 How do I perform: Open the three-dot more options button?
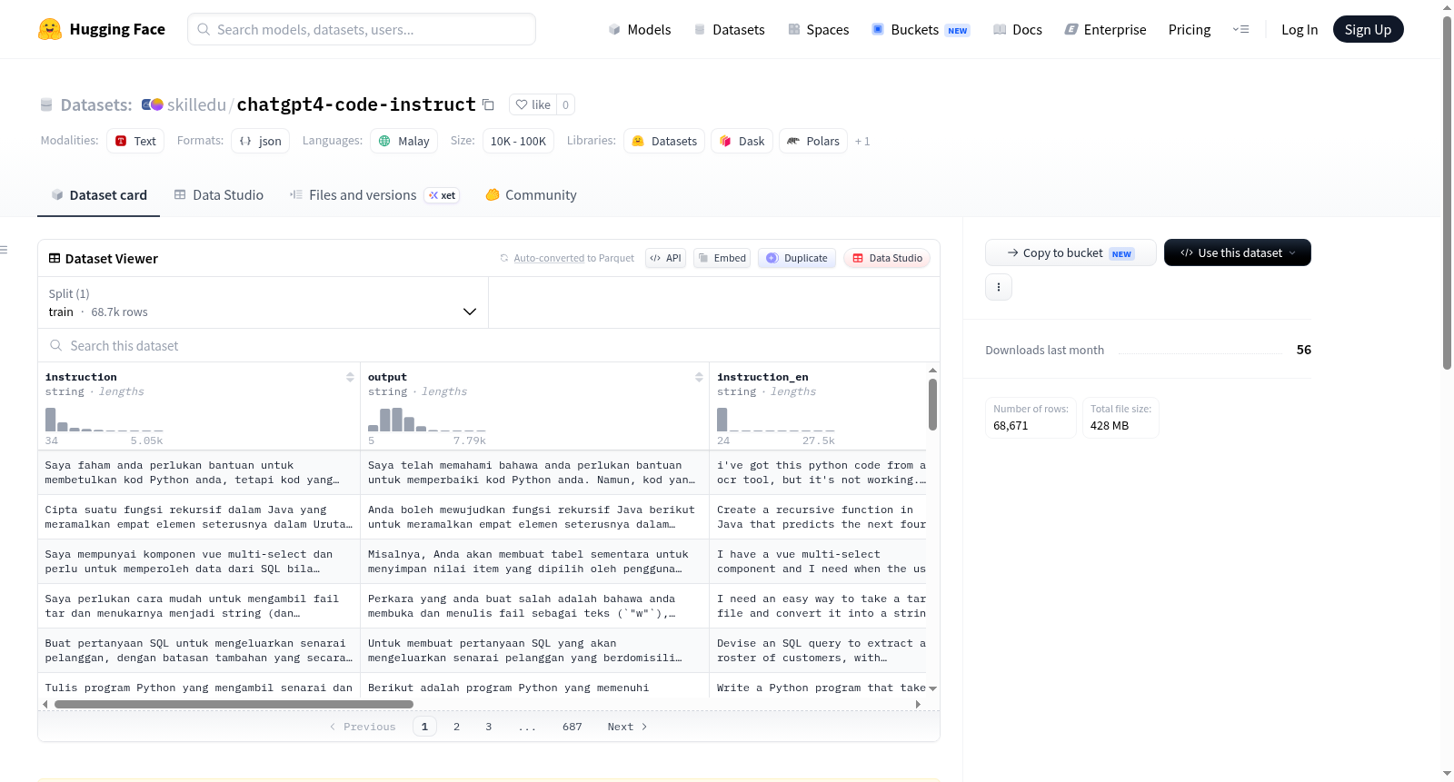(x=999, y=287)
